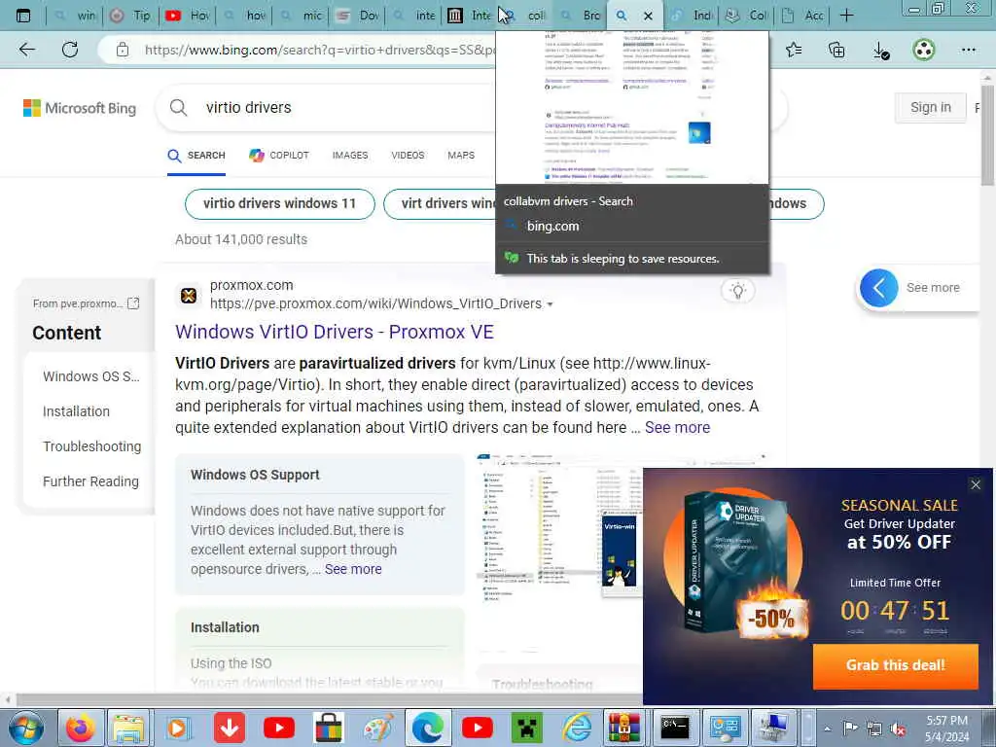Jump to 'Further Reading' in Content sidebar
Screen dimensions: 996x747
(x=90, y=481)
